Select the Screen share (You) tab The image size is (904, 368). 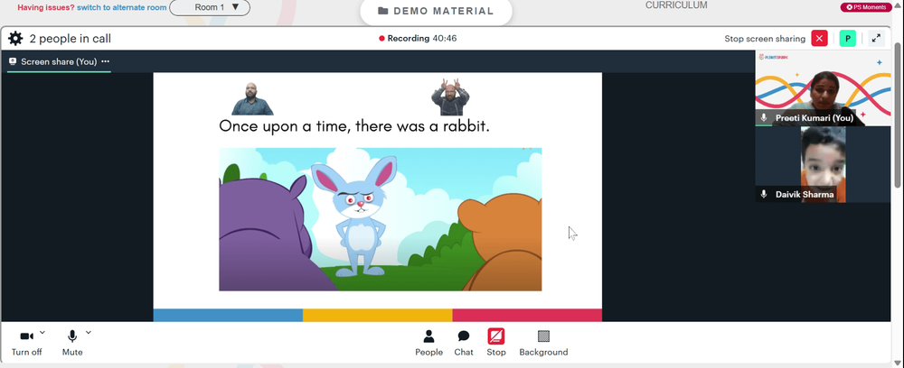(x=59, y=61)
